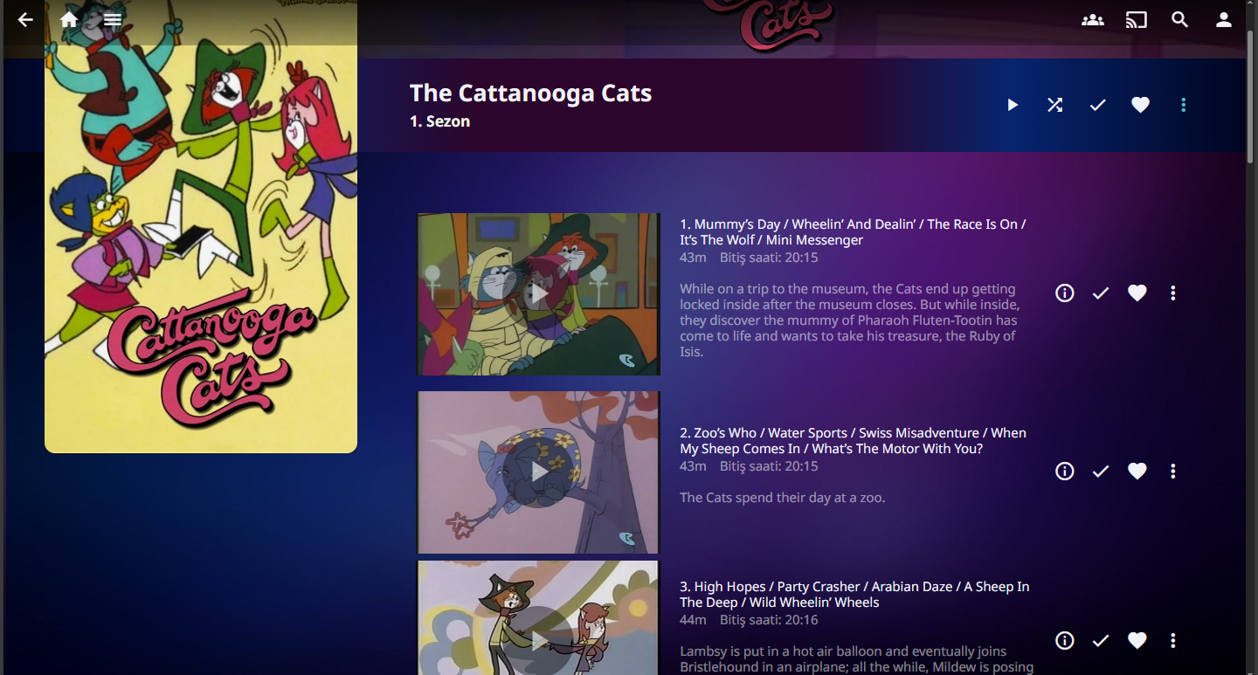Shuffle the season's episodes
This screenshot has width=1258, height=675.
[x=1055, y=105]
